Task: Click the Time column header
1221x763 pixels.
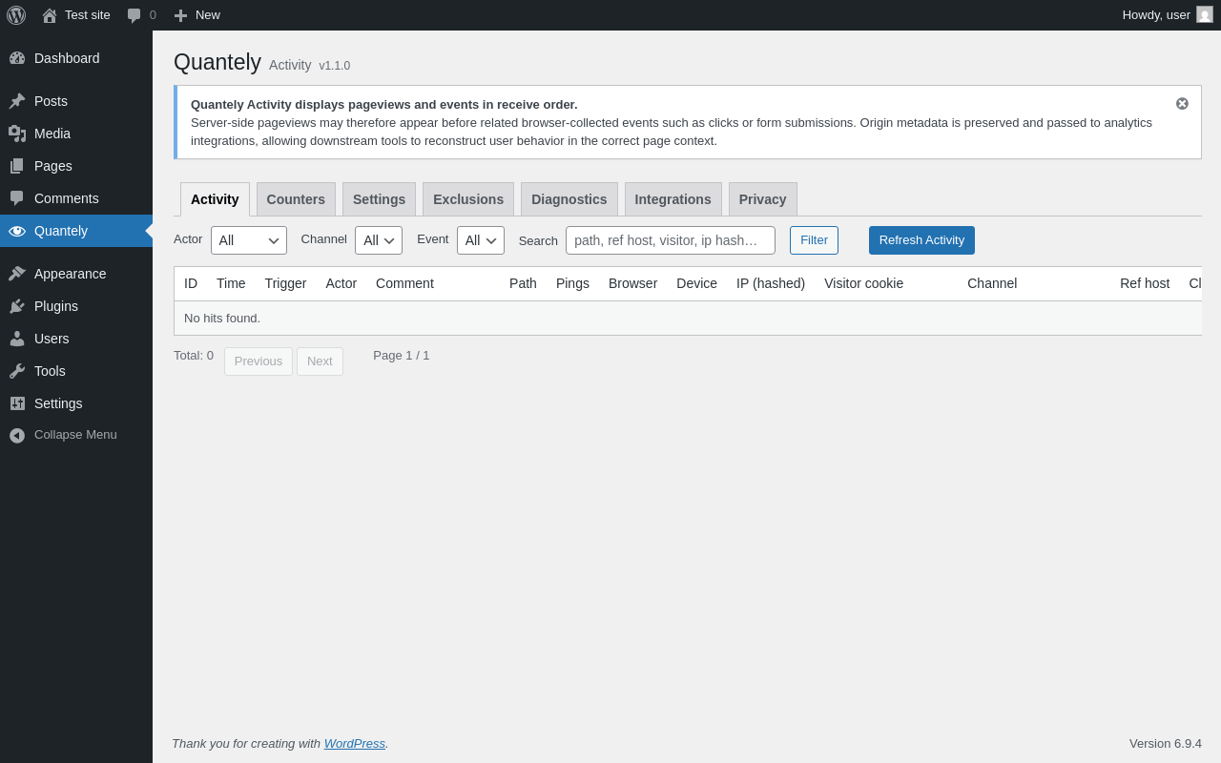Action: pyautogui.click(x=231, y=283)
